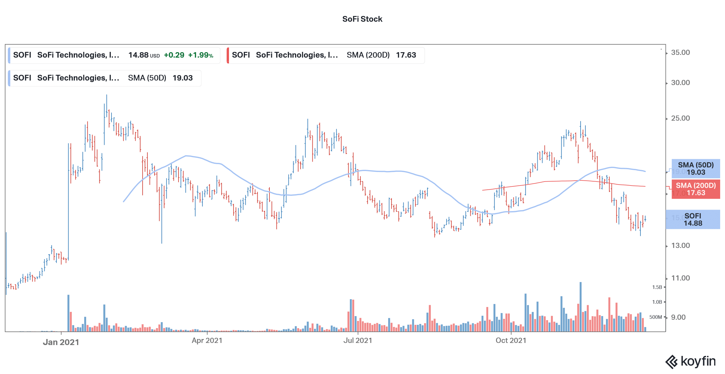725x374 pixels.
Task: Click the SOFI price legend box
Action: tap(114, 55)
